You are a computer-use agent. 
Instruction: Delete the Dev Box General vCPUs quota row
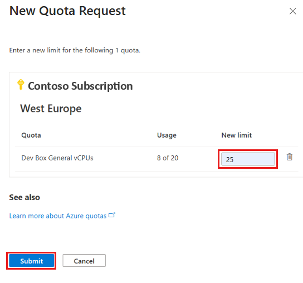point(289,157)
